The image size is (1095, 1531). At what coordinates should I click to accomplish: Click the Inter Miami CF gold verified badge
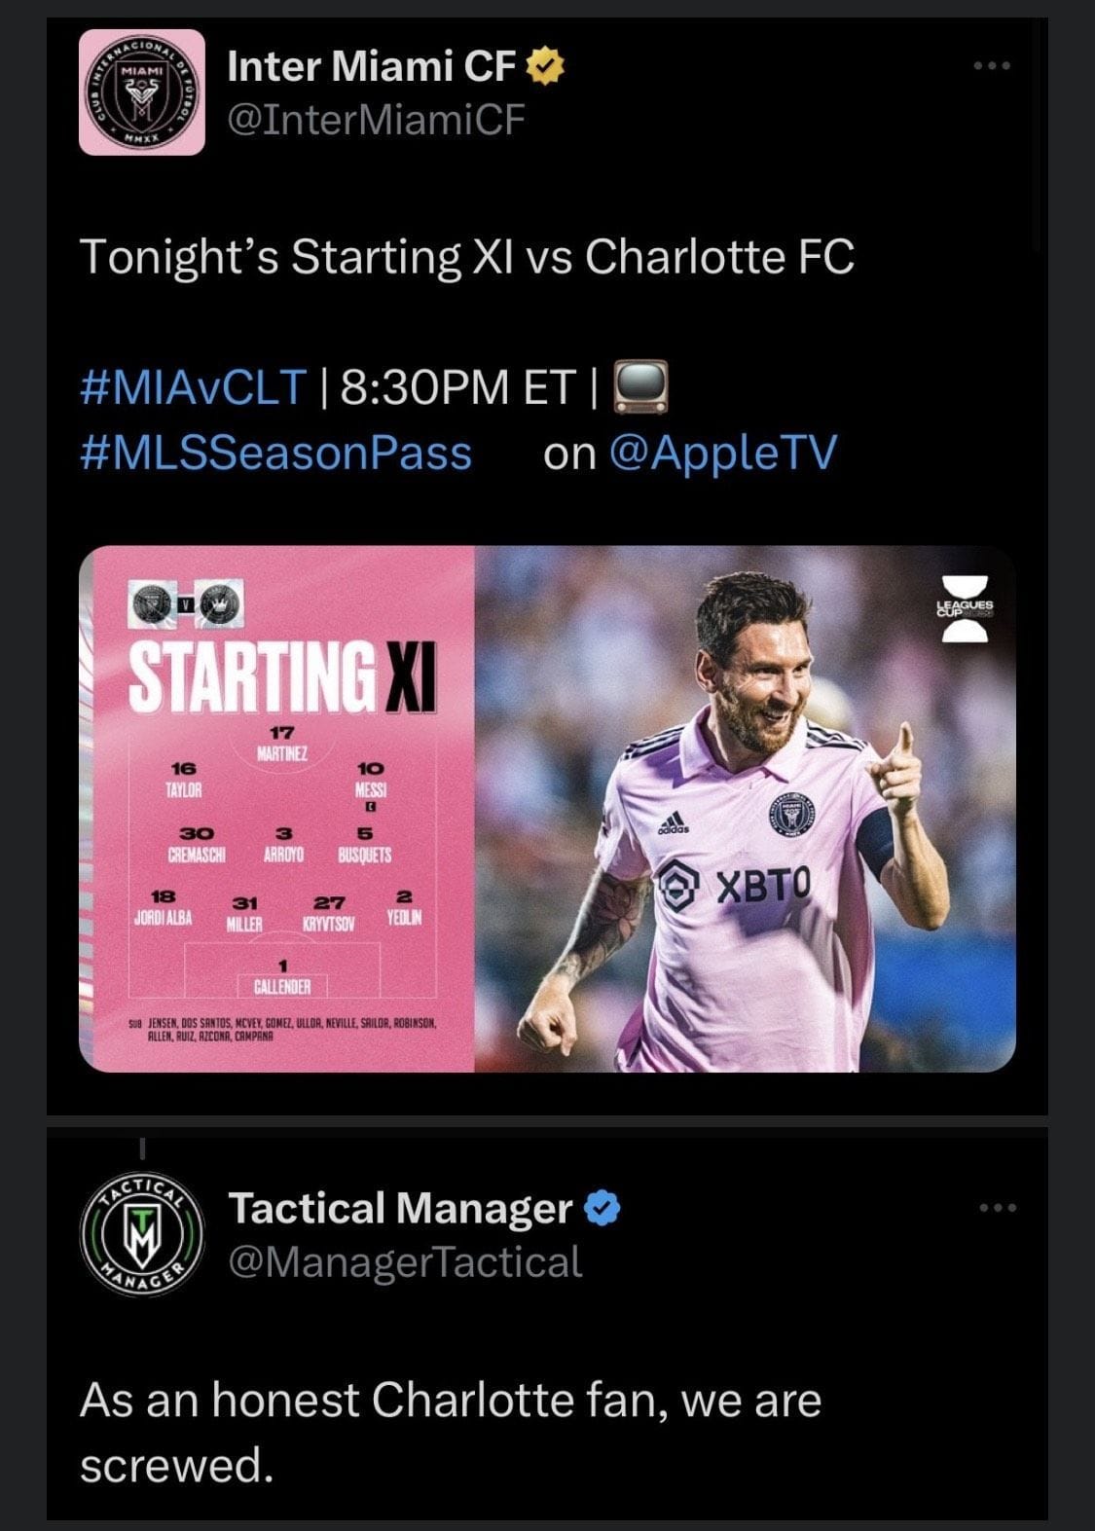tap(546, 67)
